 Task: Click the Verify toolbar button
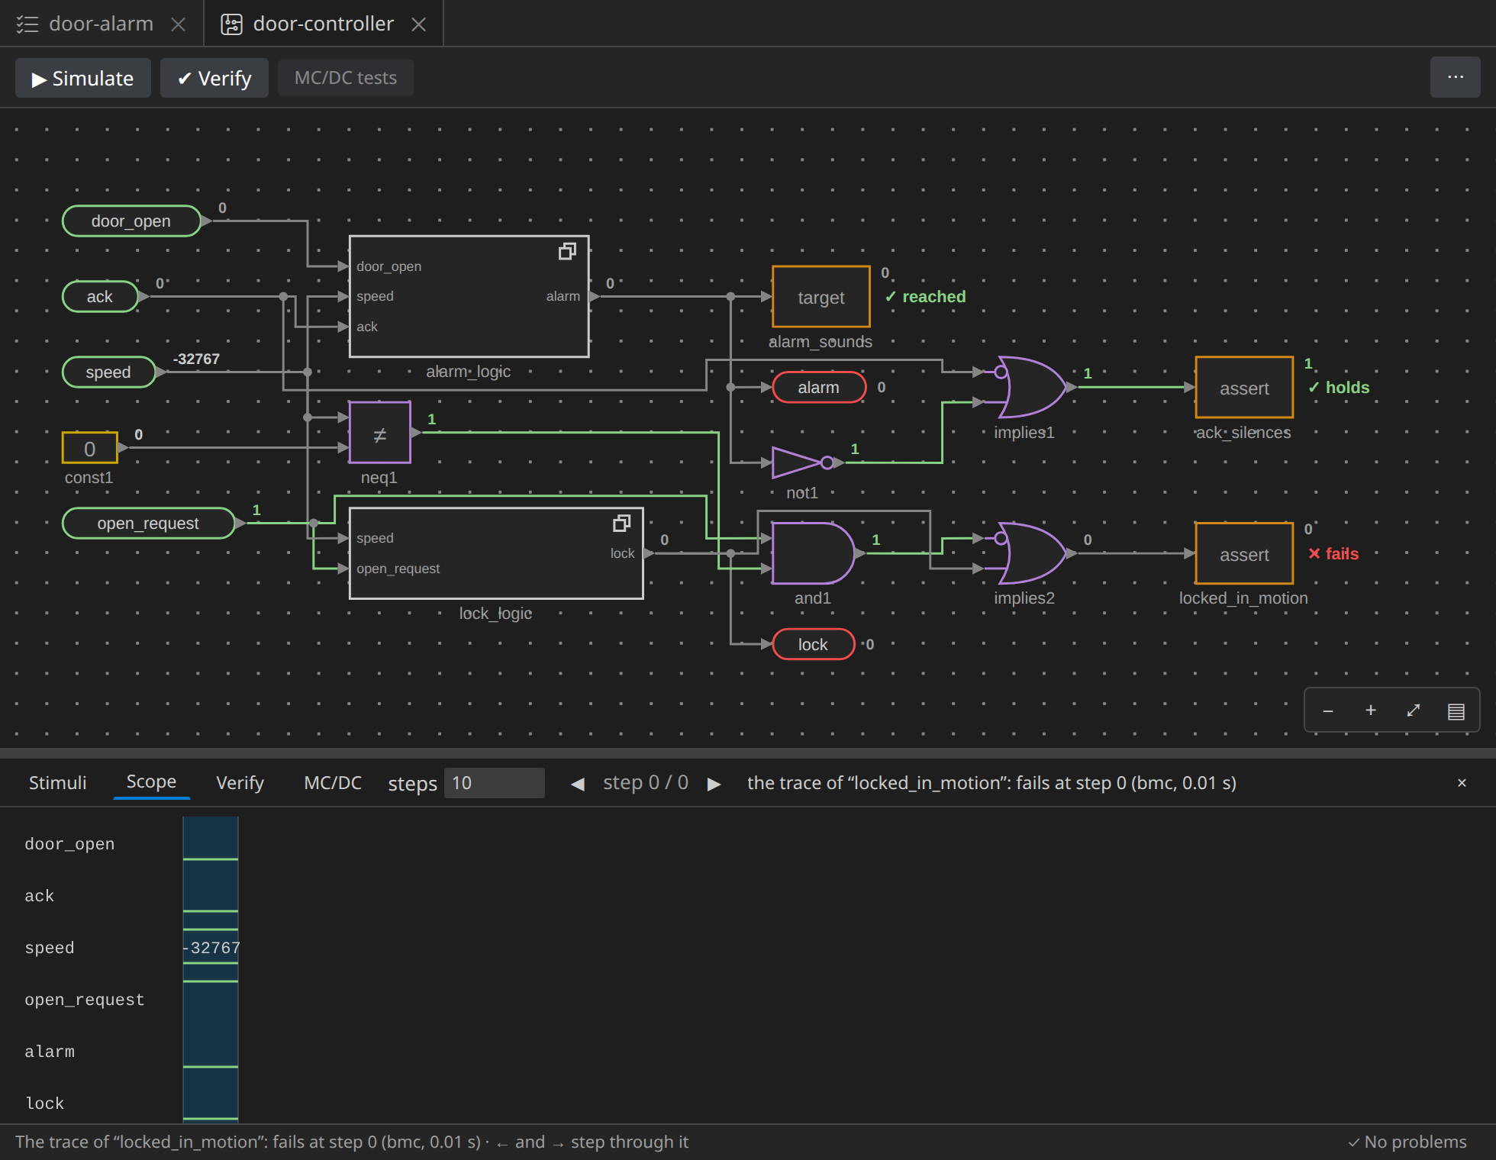pyautogui.click(x=214, y=78)
